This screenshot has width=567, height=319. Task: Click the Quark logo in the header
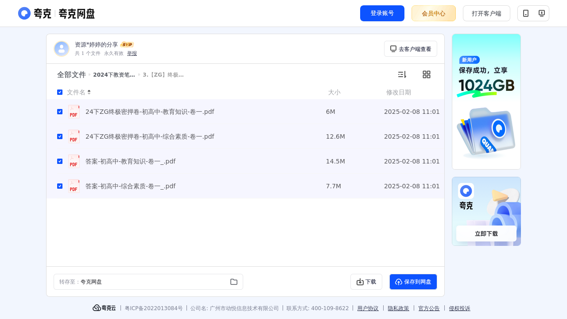(x=35, y=13)
